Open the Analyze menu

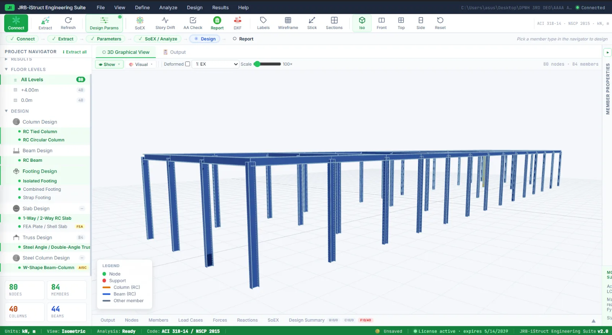click(168, 7)
